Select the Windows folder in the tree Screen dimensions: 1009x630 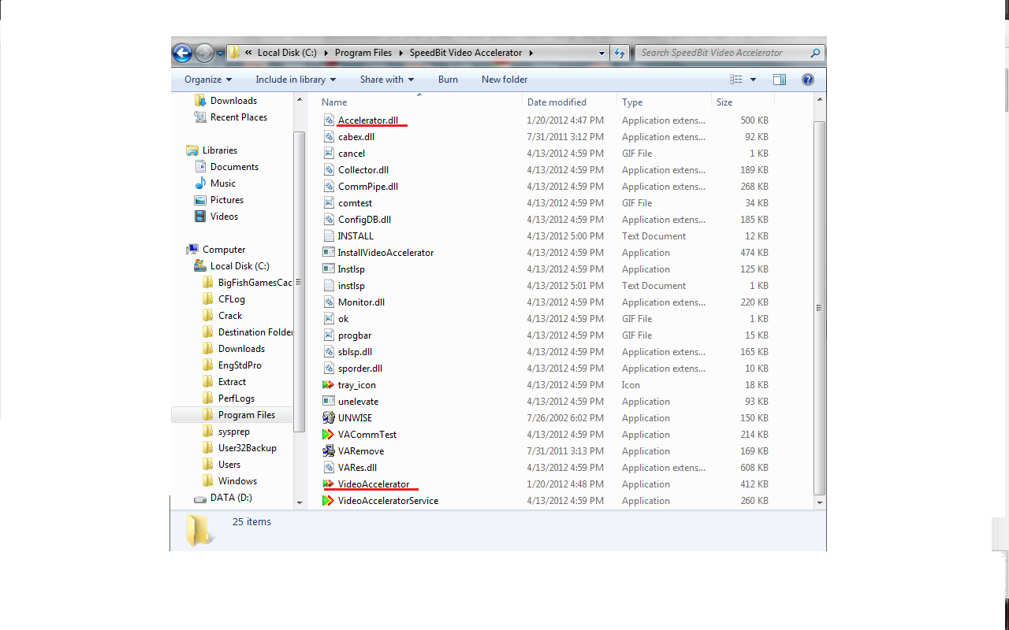click(237, 481)
